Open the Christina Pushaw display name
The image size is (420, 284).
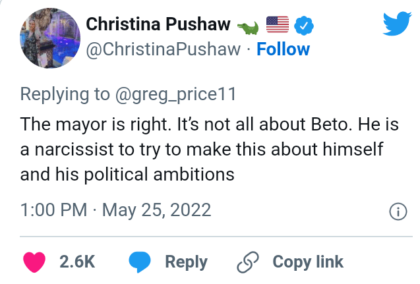158,26
